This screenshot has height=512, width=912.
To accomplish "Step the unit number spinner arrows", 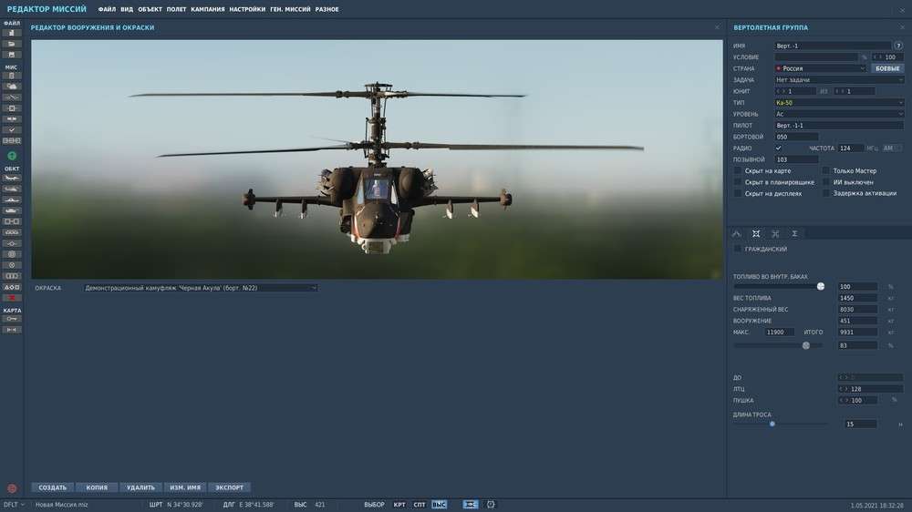I will (780, 91).
